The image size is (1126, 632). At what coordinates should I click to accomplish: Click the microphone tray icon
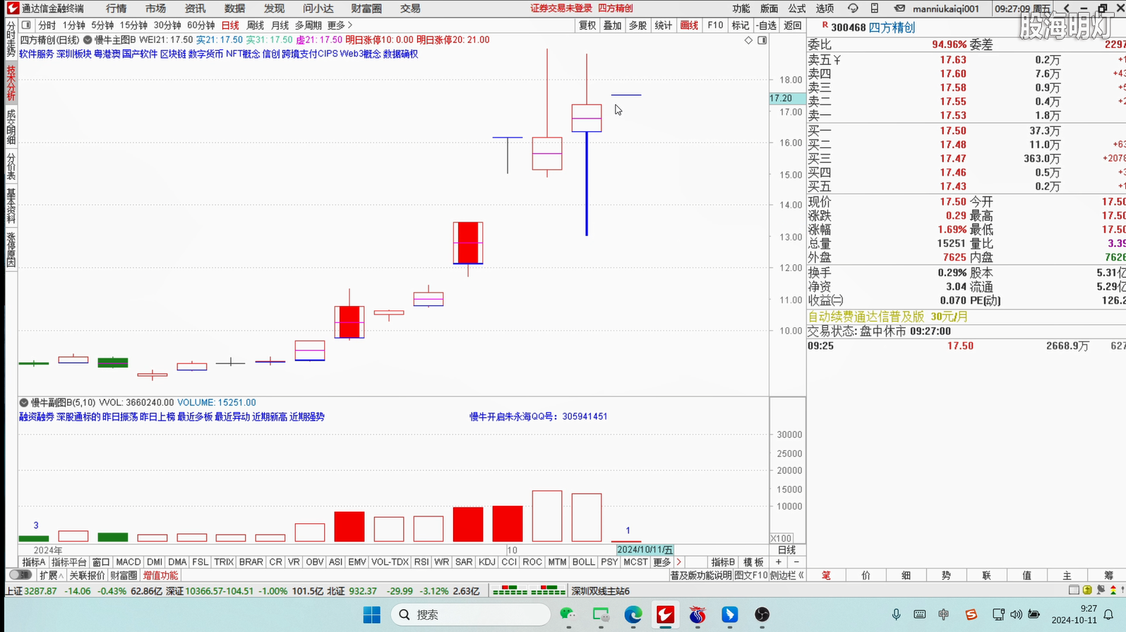click(x=896, y=614)
